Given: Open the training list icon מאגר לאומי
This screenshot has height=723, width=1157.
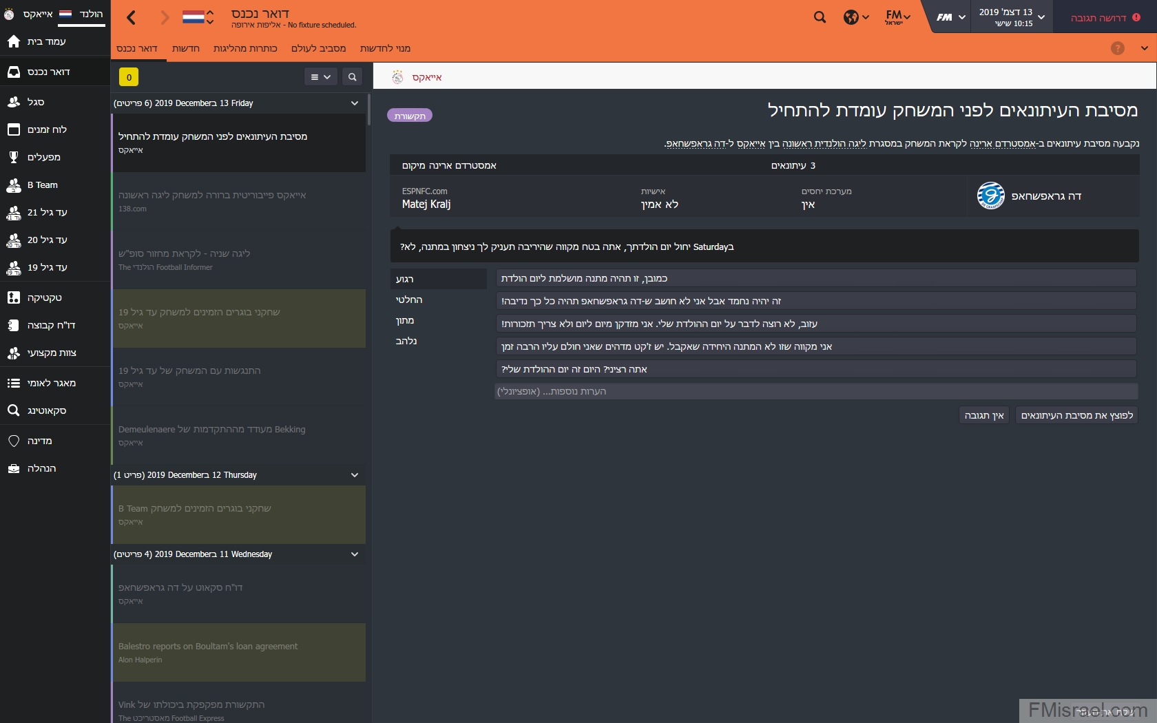Looking at the screenshot, I should (14, 383).
